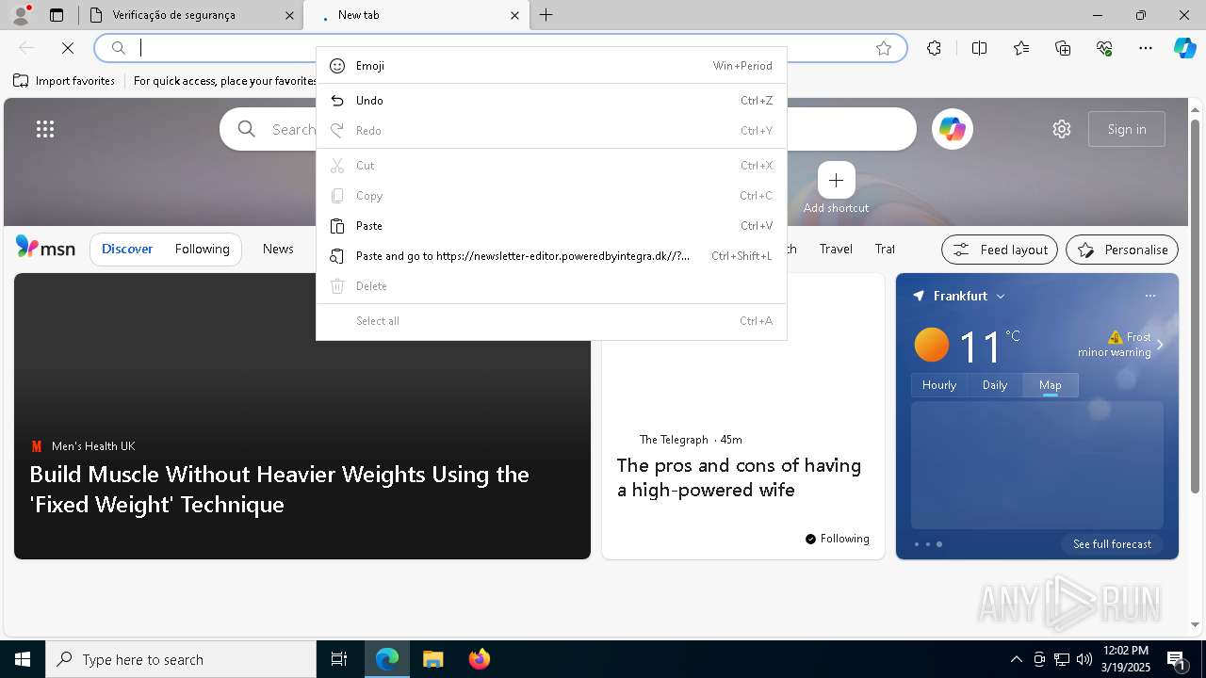Image resolution: width=1206 pixels, height=678 pixels.
Task: Add this page to favorites star
Action: [884, 48]
